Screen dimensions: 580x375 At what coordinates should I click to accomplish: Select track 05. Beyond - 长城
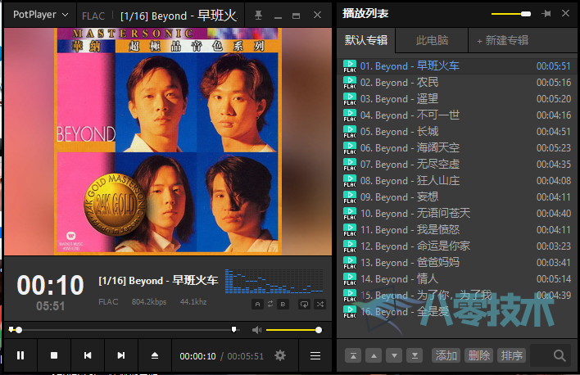457,132
